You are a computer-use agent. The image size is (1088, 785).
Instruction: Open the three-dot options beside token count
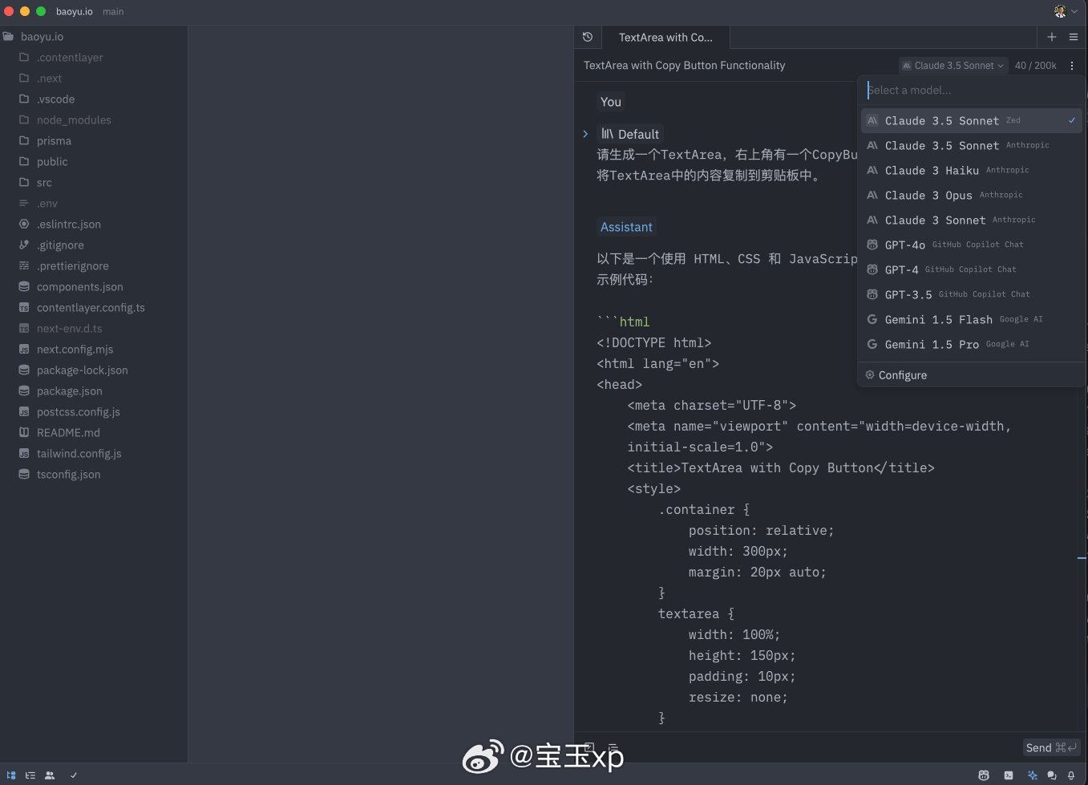1072,66
